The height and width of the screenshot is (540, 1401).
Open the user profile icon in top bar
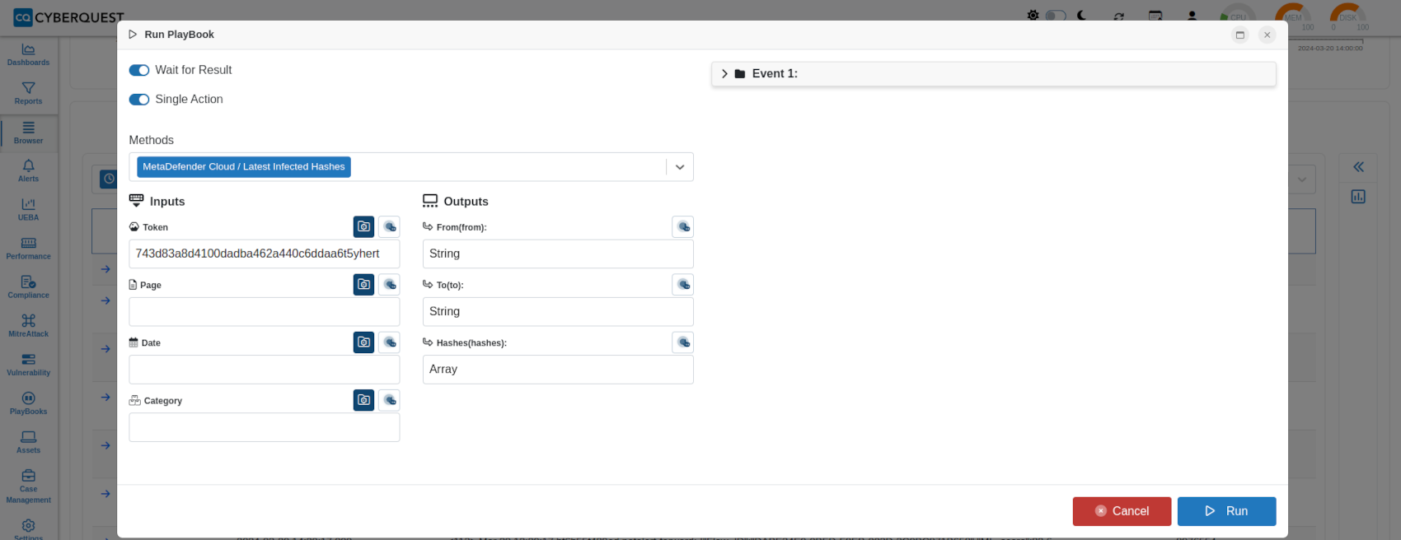(1192, 16)
